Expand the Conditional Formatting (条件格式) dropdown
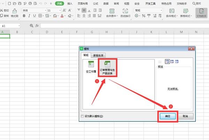The width and height of the screenshot is (209, 140). coord(177,16)
